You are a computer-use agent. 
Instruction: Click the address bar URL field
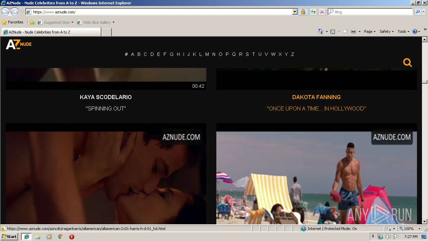159,12
